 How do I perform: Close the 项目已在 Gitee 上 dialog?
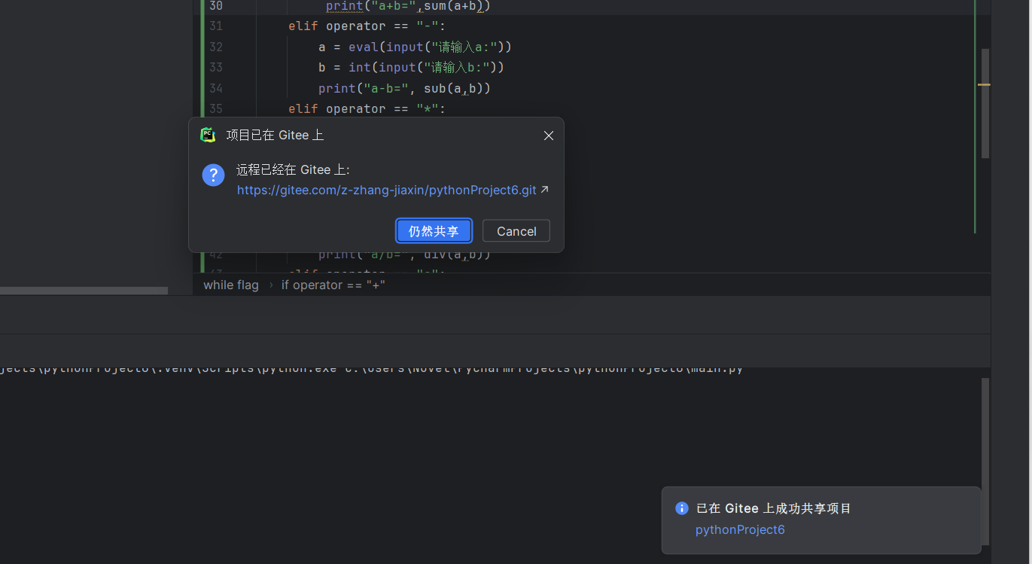(549, 136)
